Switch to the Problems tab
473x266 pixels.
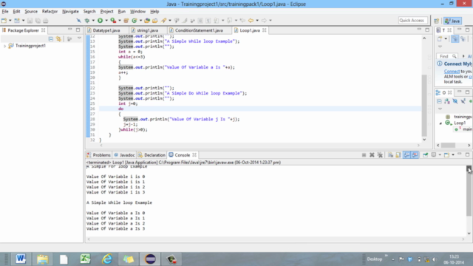point(98,155)
